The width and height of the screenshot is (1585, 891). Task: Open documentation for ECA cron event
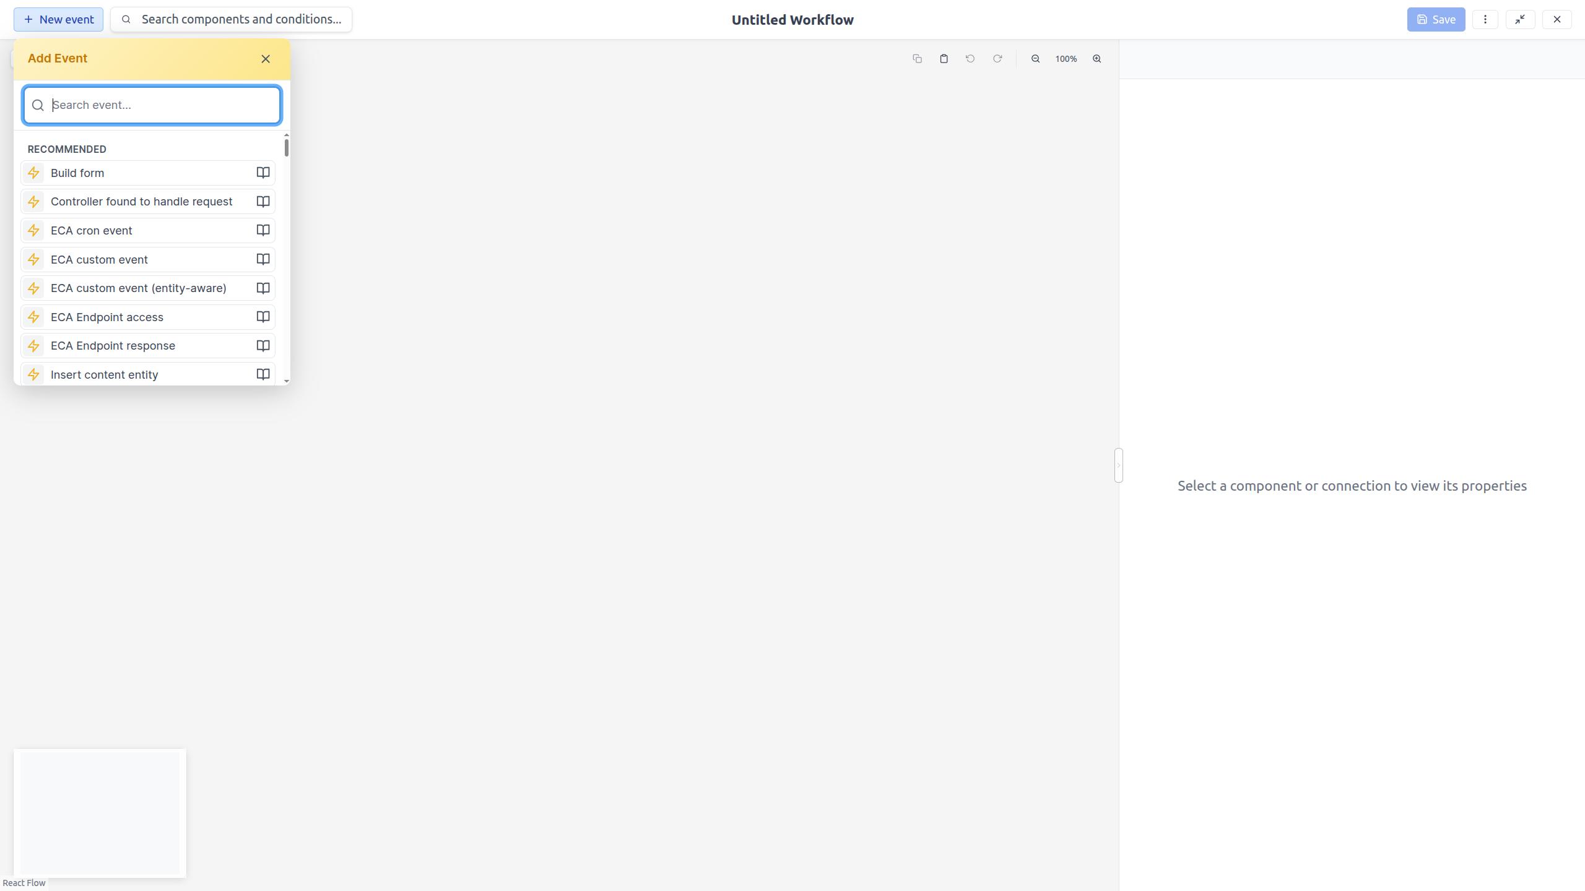(x=263, y=230)
